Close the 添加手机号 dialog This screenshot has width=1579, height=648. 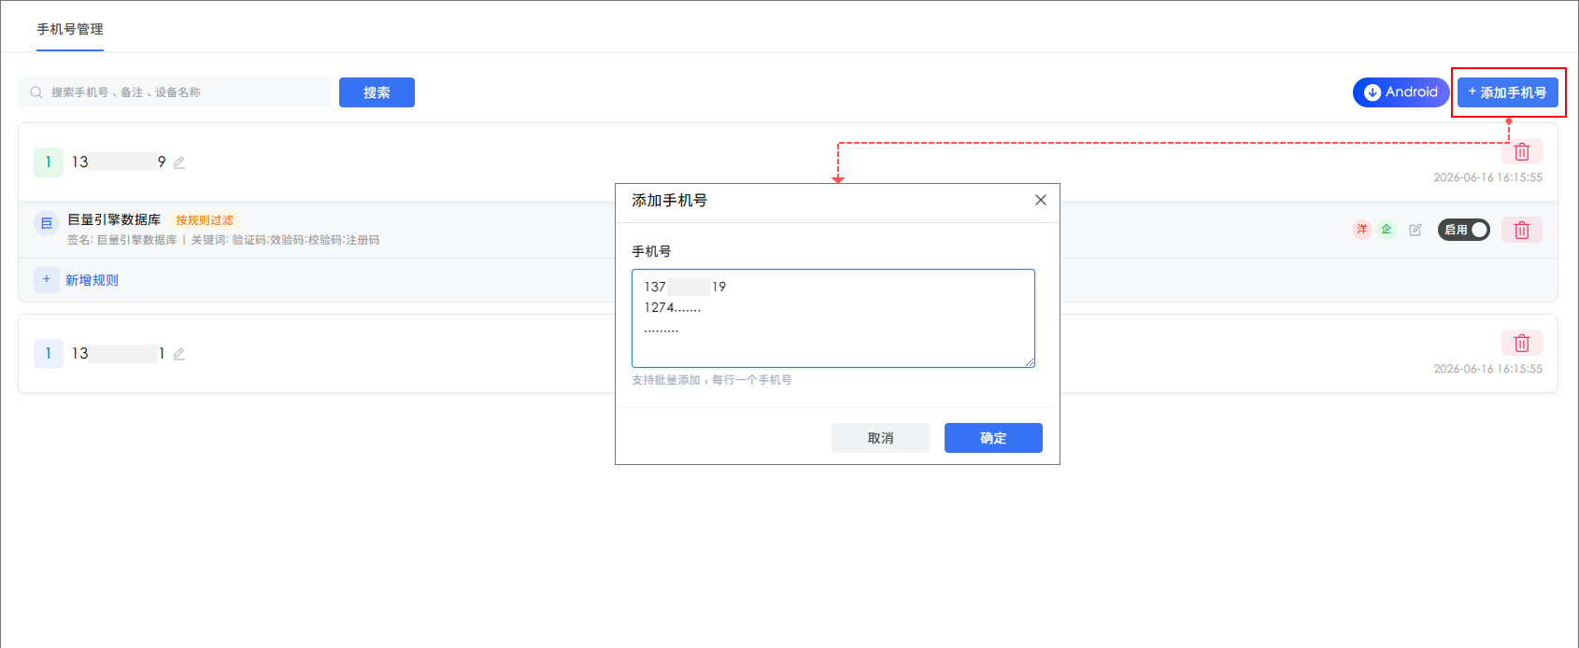point(1041,200)
